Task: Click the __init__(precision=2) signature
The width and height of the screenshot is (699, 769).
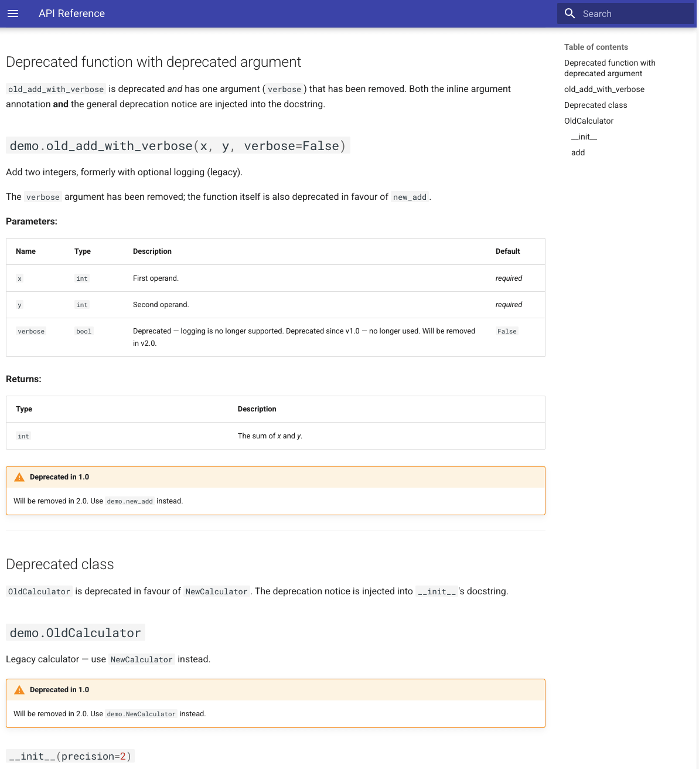Action: click(70, 756)
